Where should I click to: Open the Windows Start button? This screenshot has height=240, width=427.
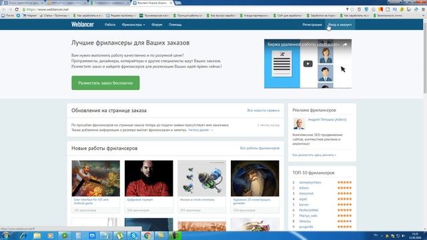point(6,235)
